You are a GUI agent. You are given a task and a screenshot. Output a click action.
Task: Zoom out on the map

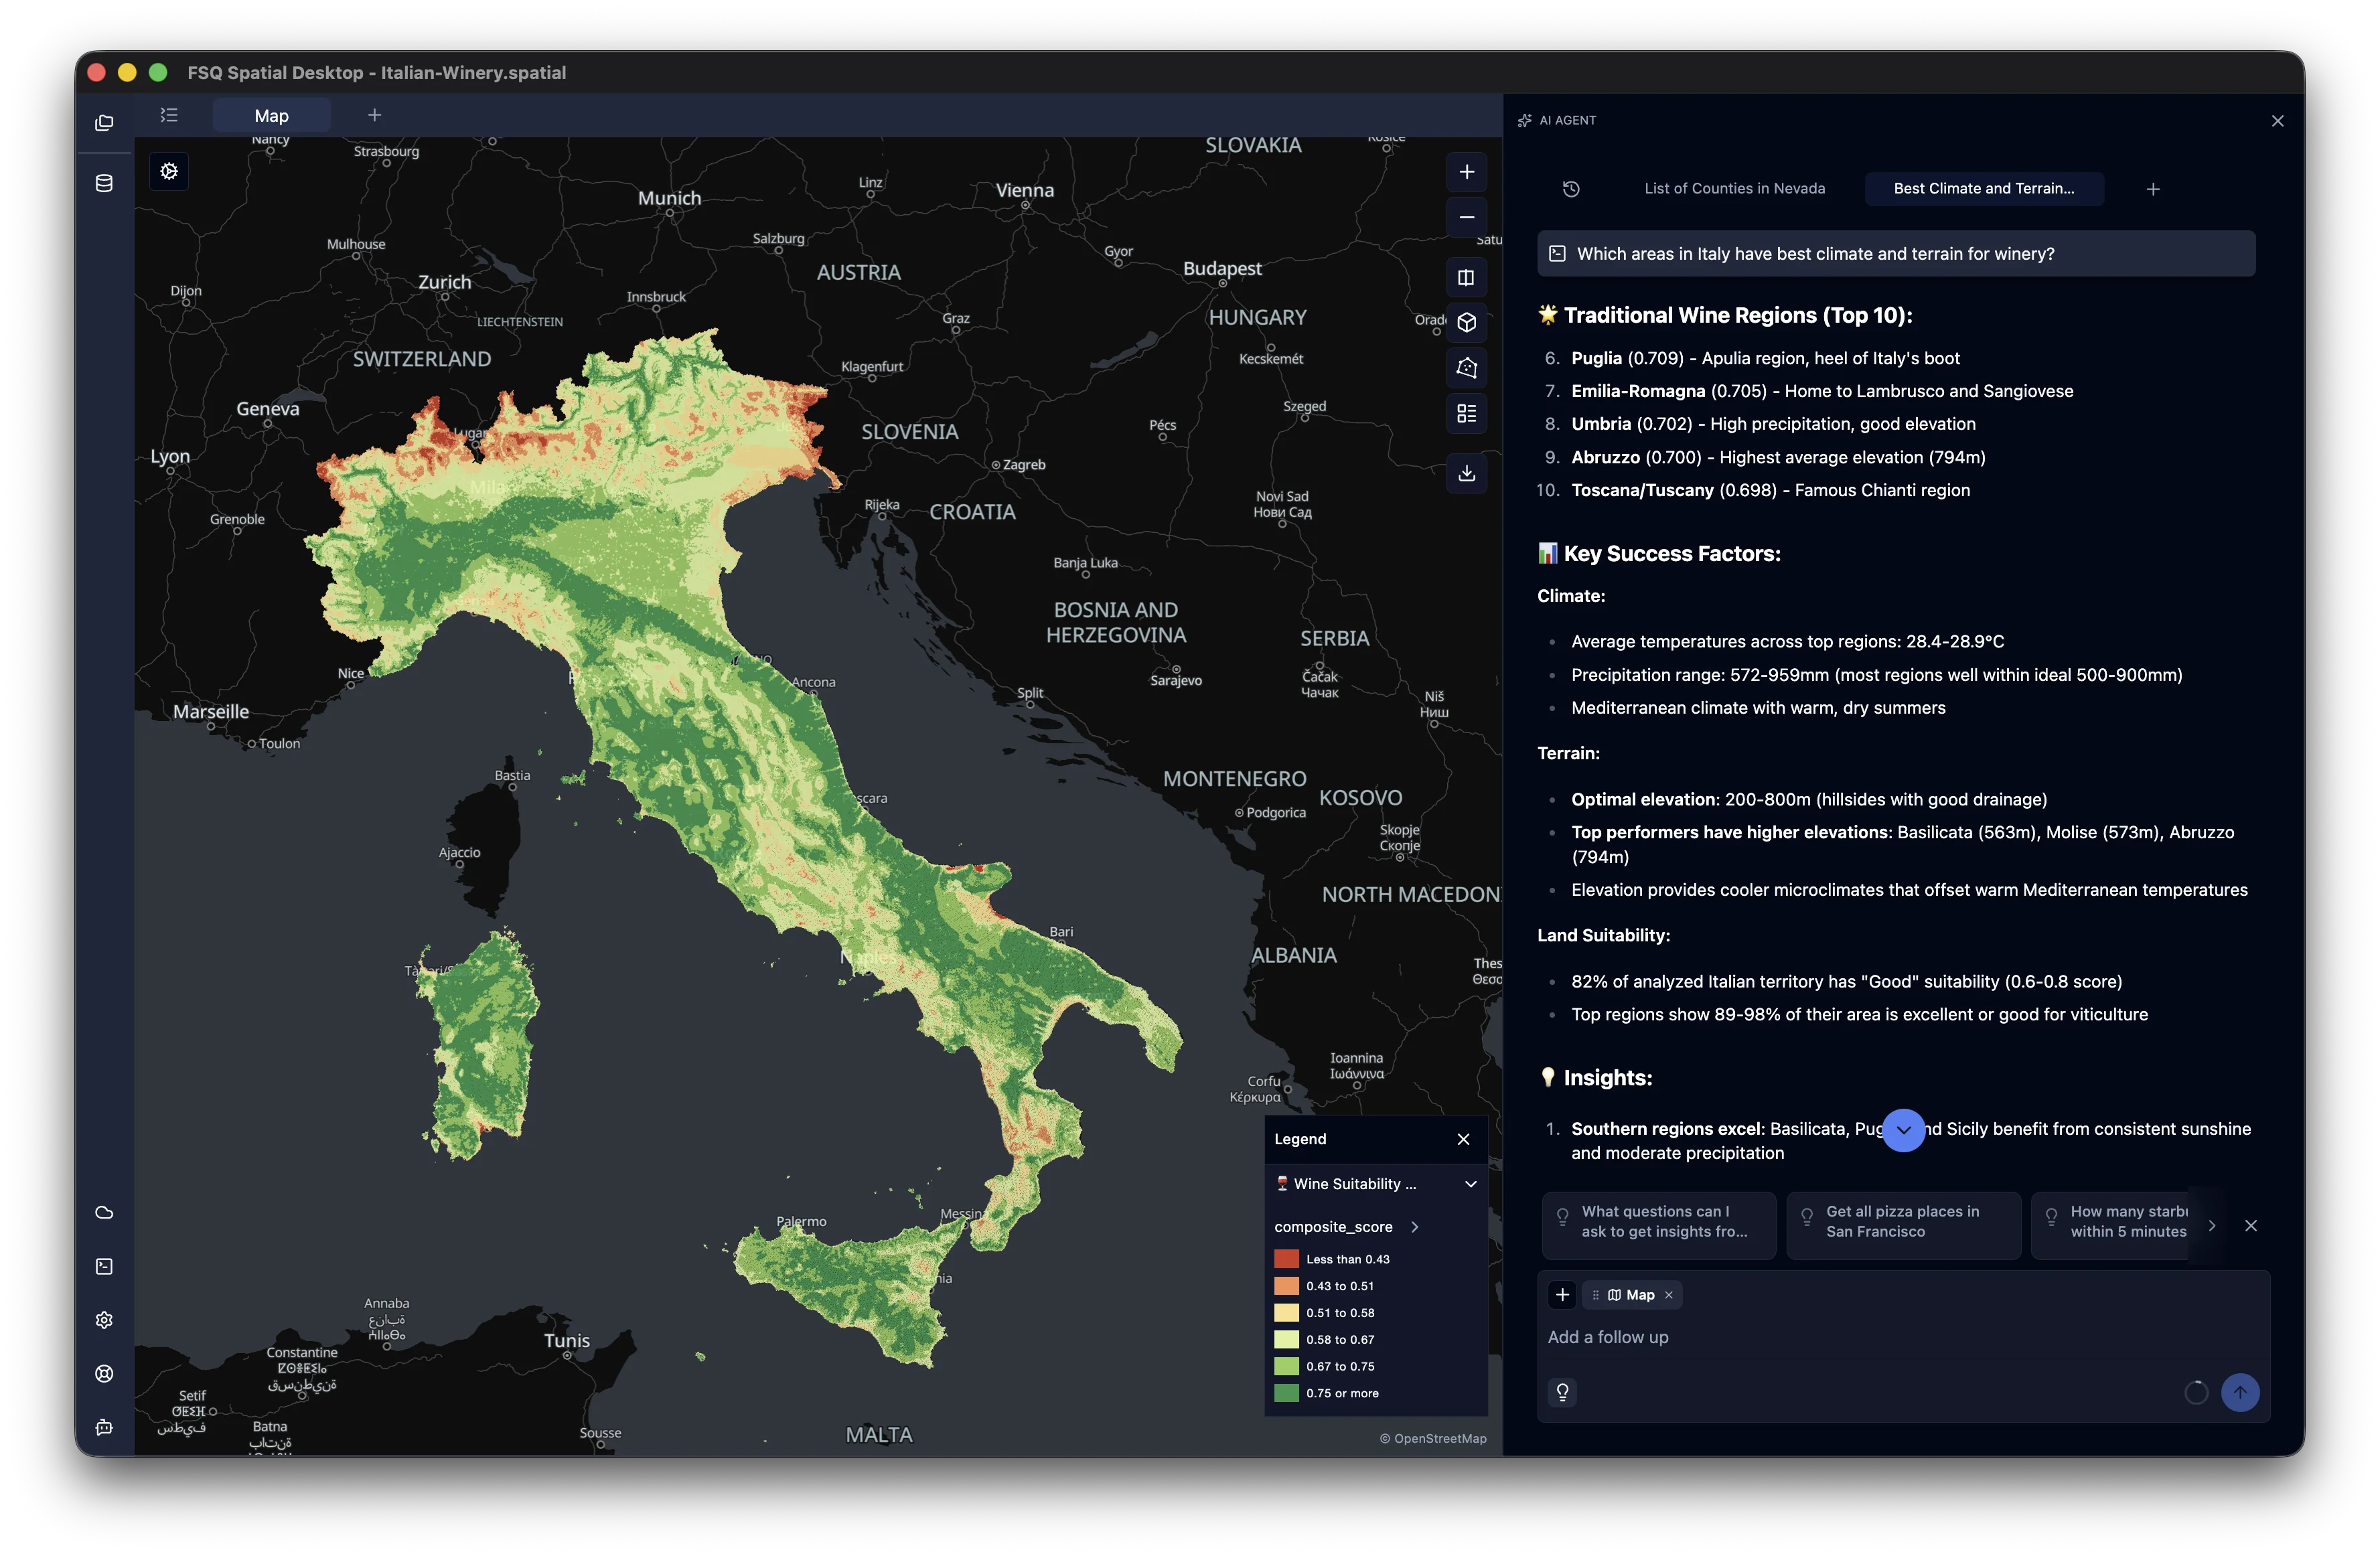pyautogui.click(x=1466, y=217)
